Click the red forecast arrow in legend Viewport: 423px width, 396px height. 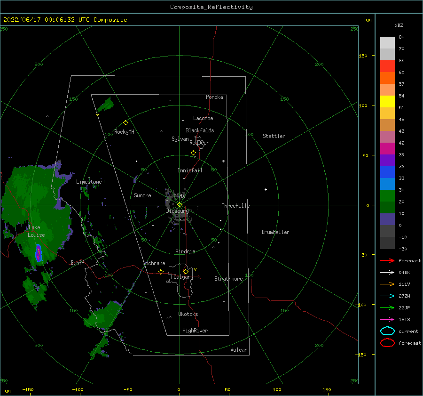coord(387,260)
